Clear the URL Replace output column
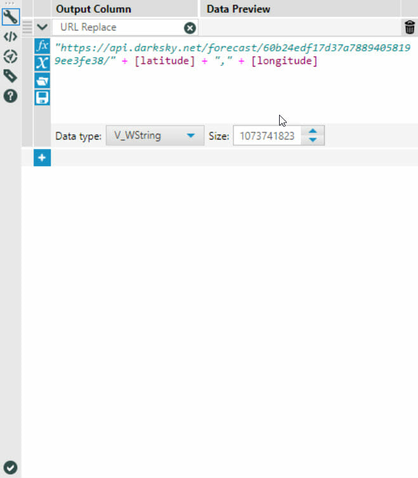The width and height of the screenshot is (418, 478). pyautogui.click(x=190, y=28)
